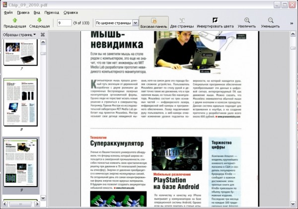The width and height of the screenshot is (298, 209).
Task: Click the page number input field
Action: click(x=64, y=23)
